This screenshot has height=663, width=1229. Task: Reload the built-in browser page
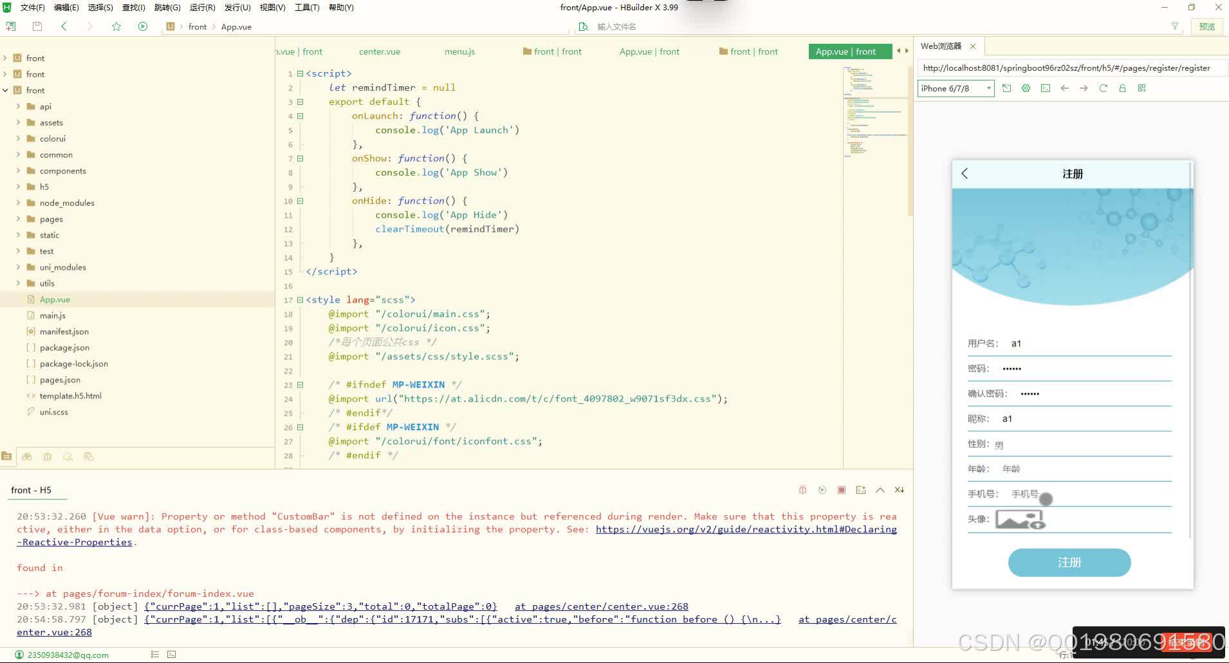pos(1103,88)
